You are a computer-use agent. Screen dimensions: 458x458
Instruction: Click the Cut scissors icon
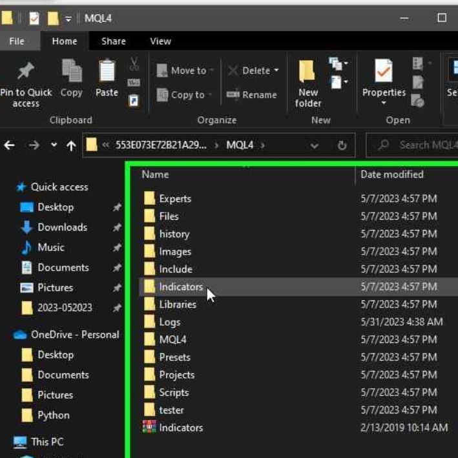(x=134, y=64)
